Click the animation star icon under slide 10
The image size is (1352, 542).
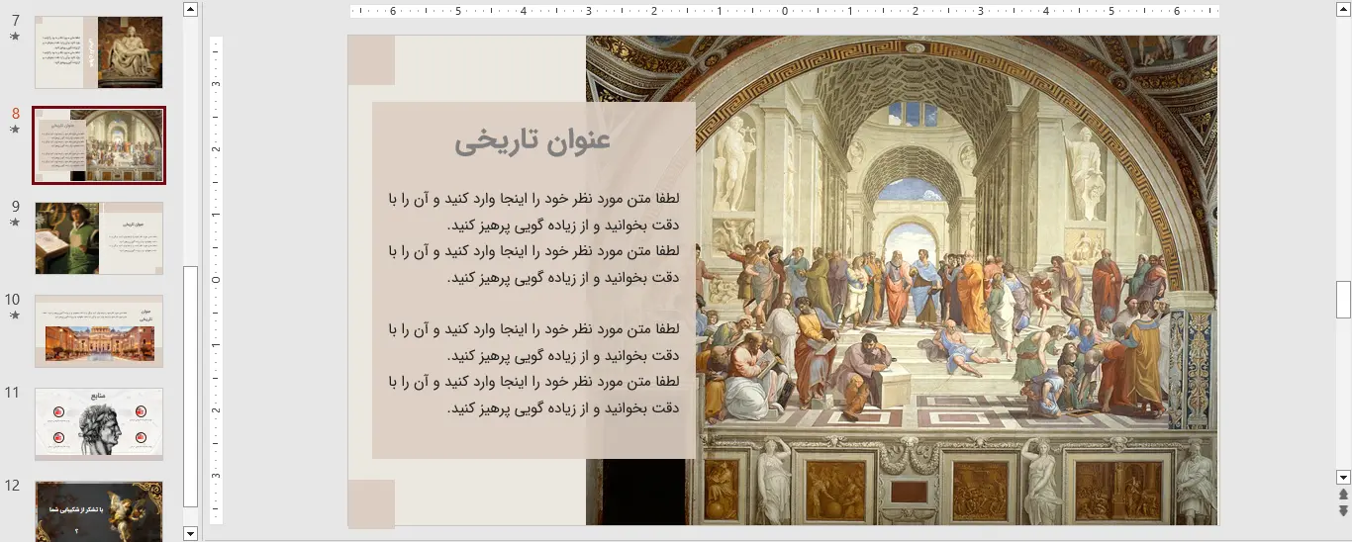pos(14,316)
